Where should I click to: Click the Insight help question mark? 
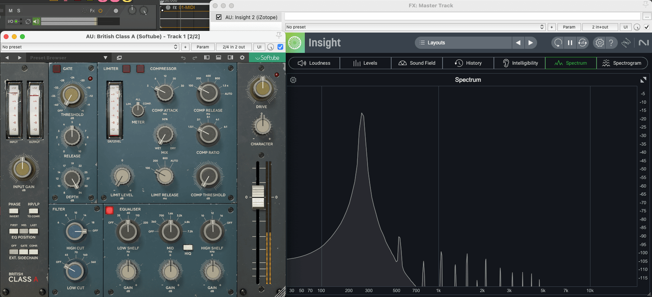pos(611,43)
